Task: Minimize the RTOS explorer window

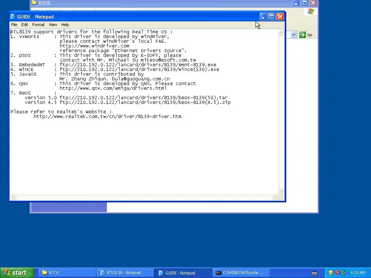Action: (x=296, y=3)
